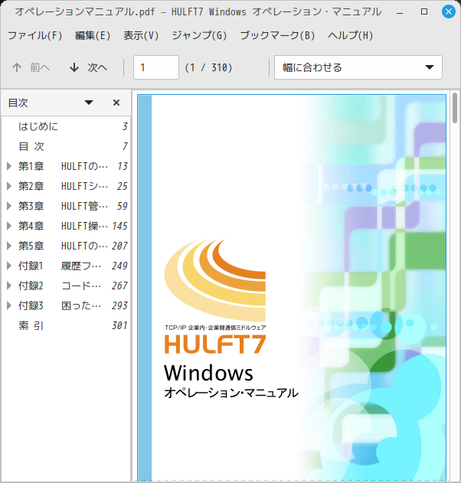The width and height of the screenshot is (461, 483).
Task: Close the document viewer window
Action: (449, 11)
